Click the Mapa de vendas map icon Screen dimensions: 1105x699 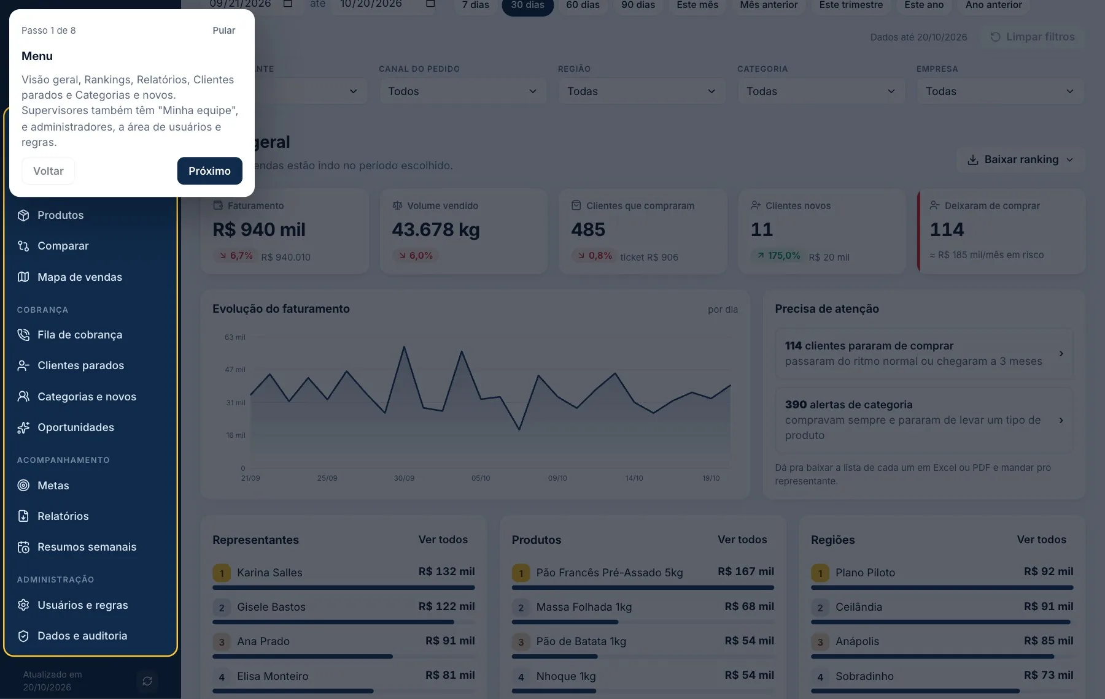23,277
